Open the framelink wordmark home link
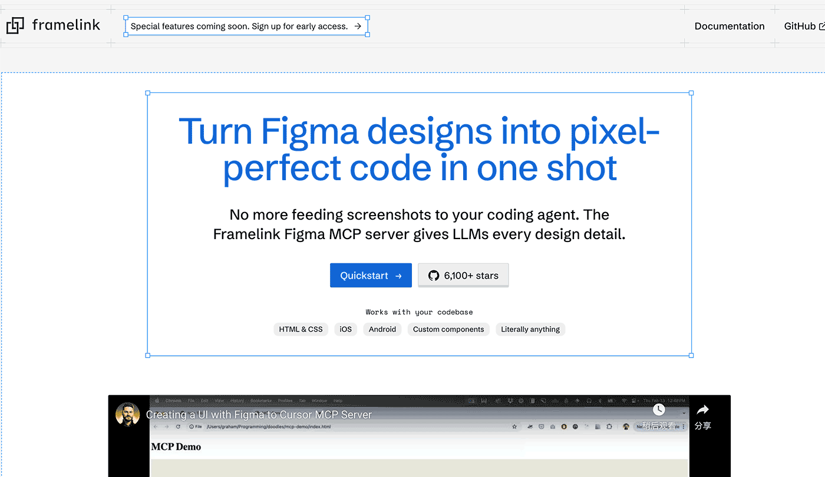Image resolution: width=825 pixels, height=477 pixels. (x=66, y=25)
